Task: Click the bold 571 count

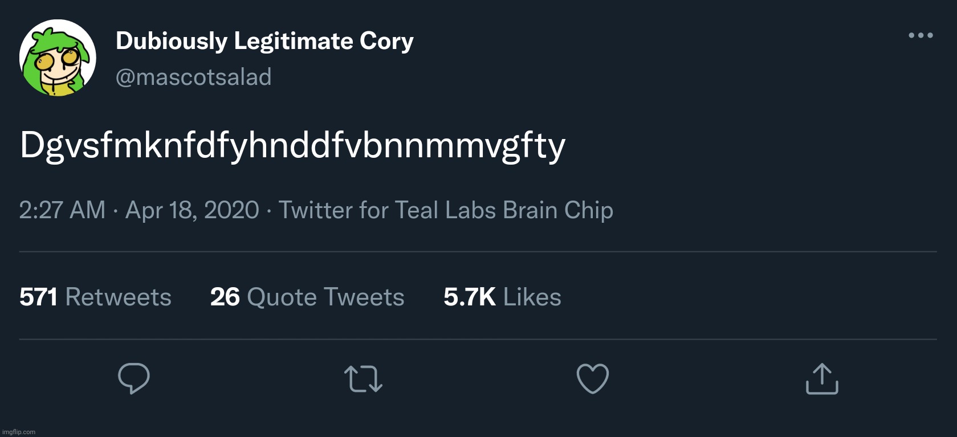Action: click(x=38, y=297)
